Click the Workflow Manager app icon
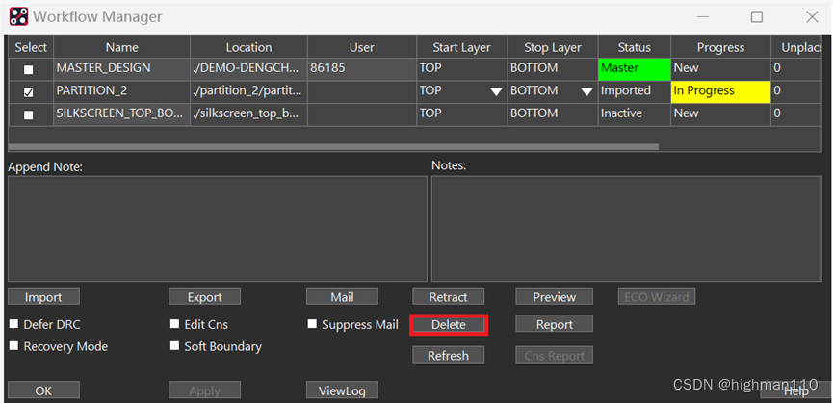Image resolution: width=833 pixels, height=403 pixels. click(18, 16)
